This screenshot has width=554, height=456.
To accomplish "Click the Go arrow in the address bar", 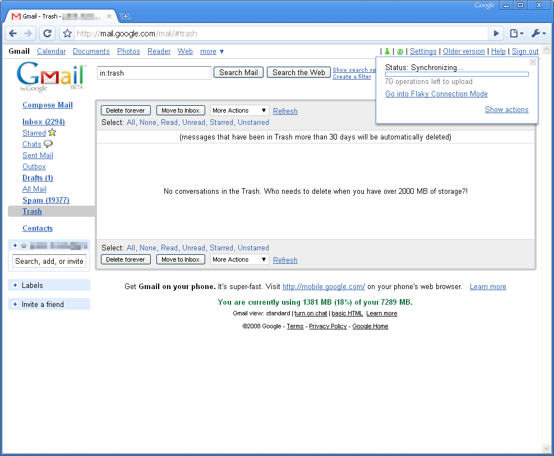I will tap(496, 34).
